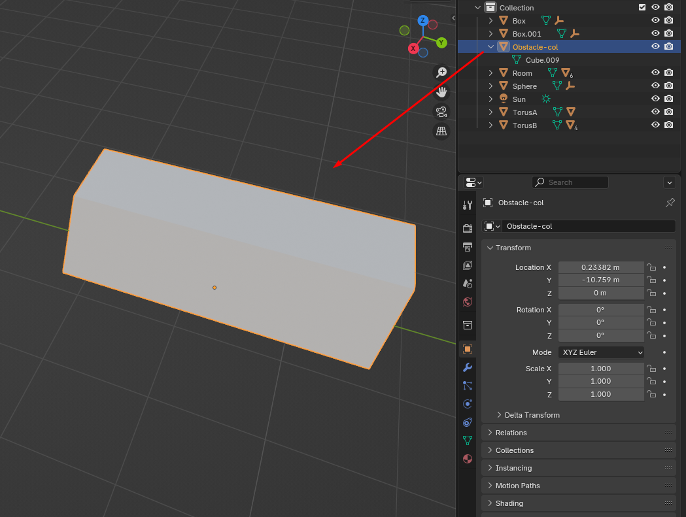Uncheck the Collection exclude checkbox
Screen dimensions: 686x517
pos(642,7)
